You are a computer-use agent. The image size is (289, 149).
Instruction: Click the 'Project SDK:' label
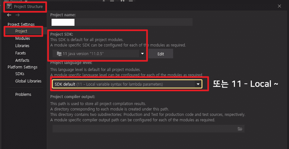(x=62, y=34)
